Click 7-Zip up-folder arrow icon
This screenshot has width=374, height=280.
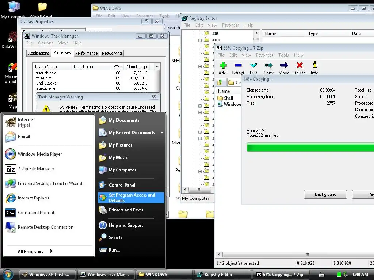(x=220, y=82)
